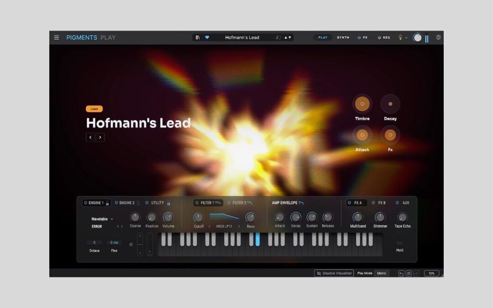Click the filter Reso knob
Image resolution: width=493 pixels, height=308 pixels.
click(251, 218)
